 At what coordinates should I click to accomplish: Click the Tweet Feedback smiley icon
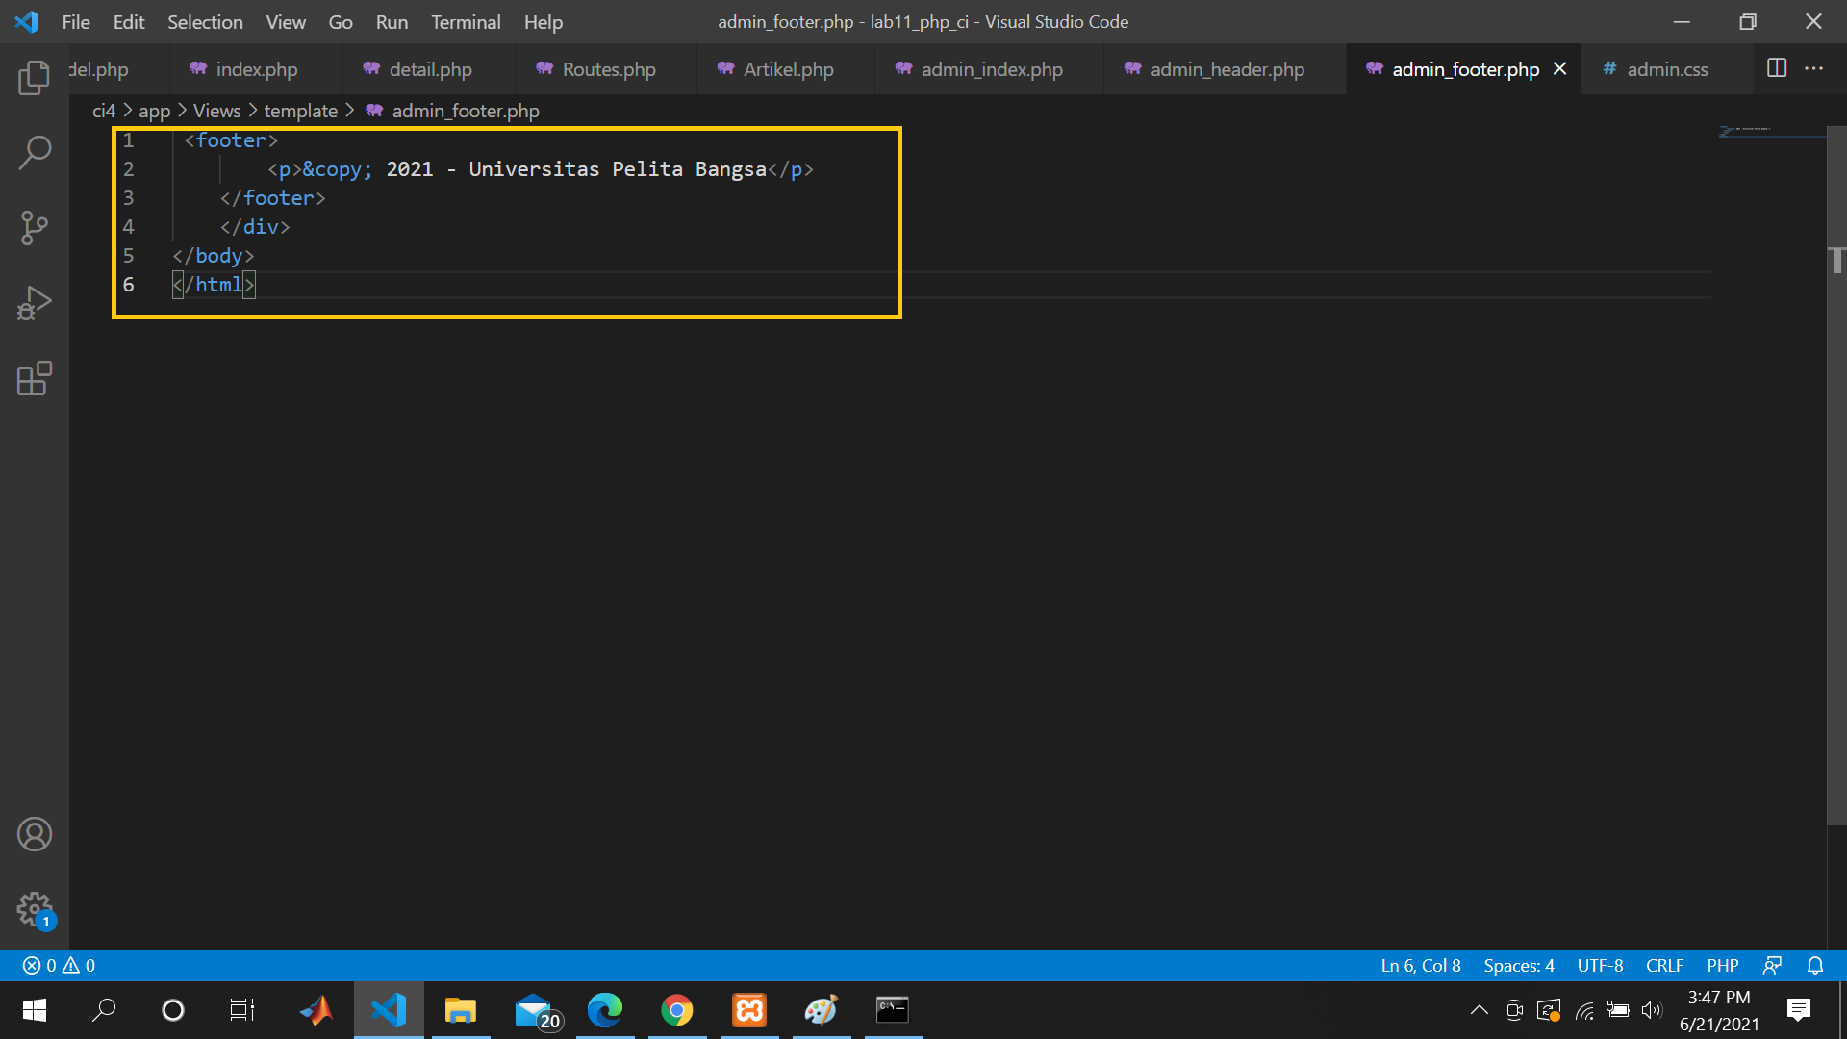[x=1773, y=965]
